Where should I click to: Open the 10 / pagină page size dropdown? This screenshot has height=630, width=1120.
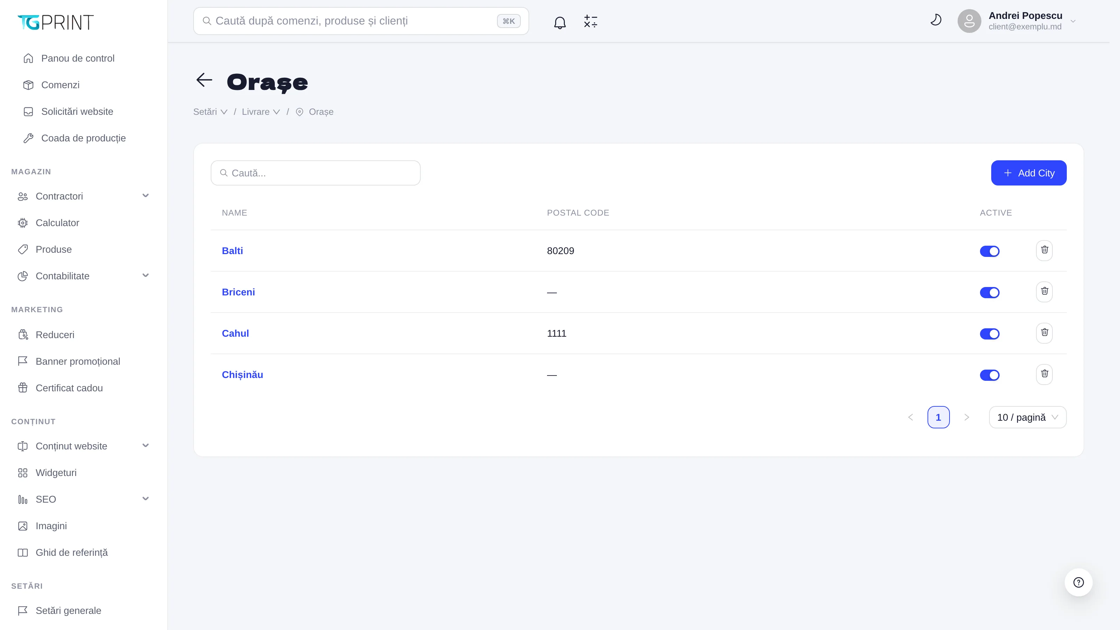1027,418
